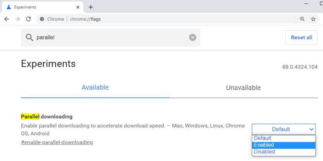Select the Available tab
The width and height of the screenshot is (323, 161).
pyautogui.click(x=95, y=87)
